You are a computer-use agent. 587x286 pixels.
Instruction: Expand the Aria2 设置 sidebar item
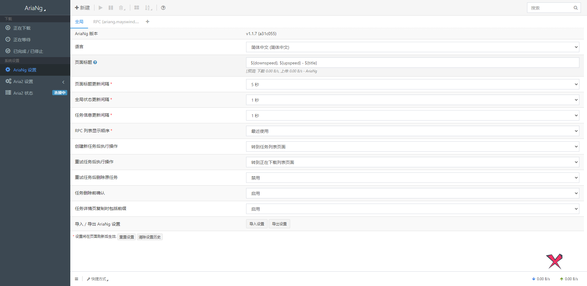coord(35,81)
